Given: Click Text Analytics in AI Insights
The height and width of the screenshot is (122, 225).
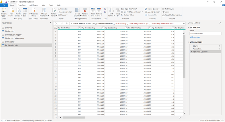Looking at the screenshot, I should (x=168, y=9).
